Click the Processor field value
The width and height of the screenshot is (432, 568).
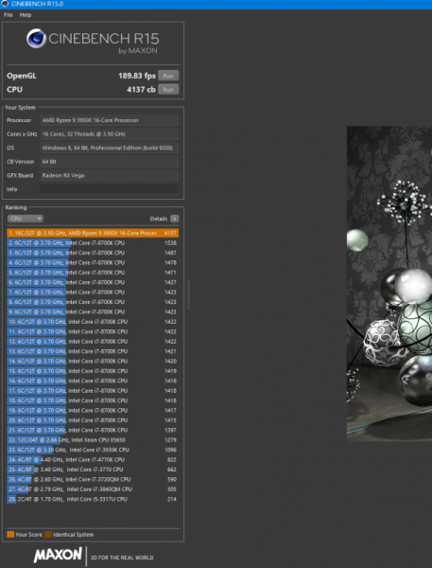point(110,120)
